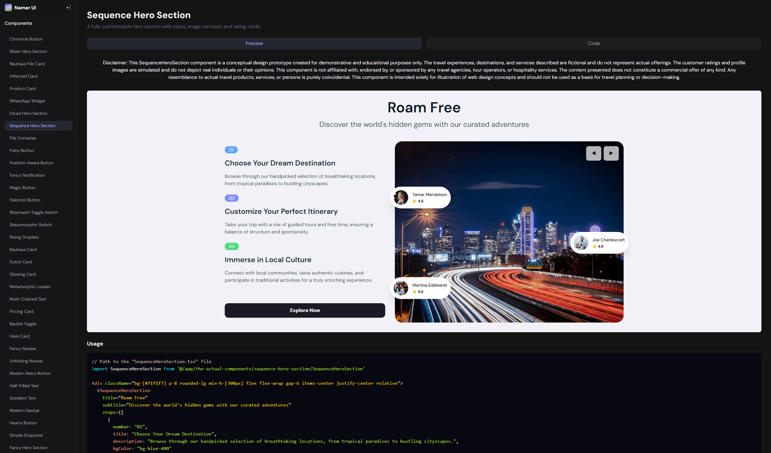Click the star icon beside the 4.8 rating
This screenshot has width=771, height=453.
click(x=414, y=201)
